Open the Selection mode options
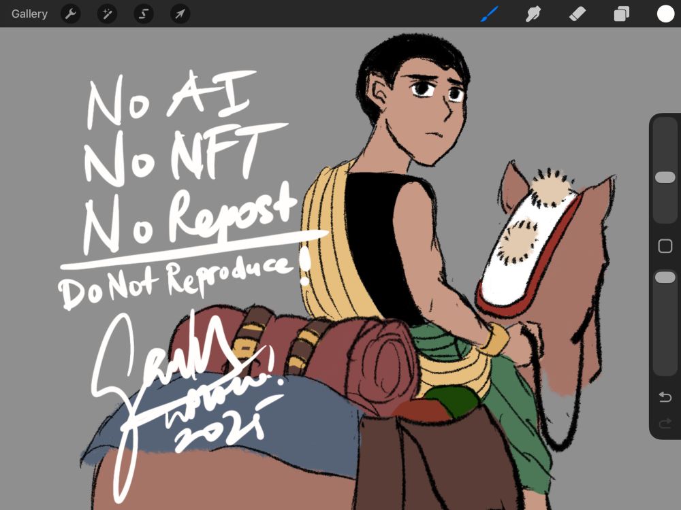 (x=143, y=14)
